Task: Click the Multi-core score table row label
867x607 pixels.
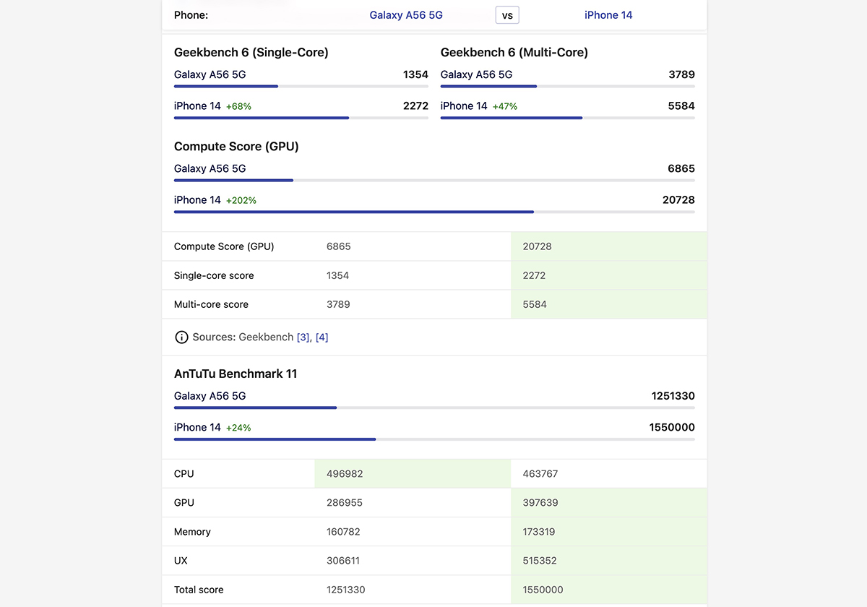Action: (x=211, y=304)
